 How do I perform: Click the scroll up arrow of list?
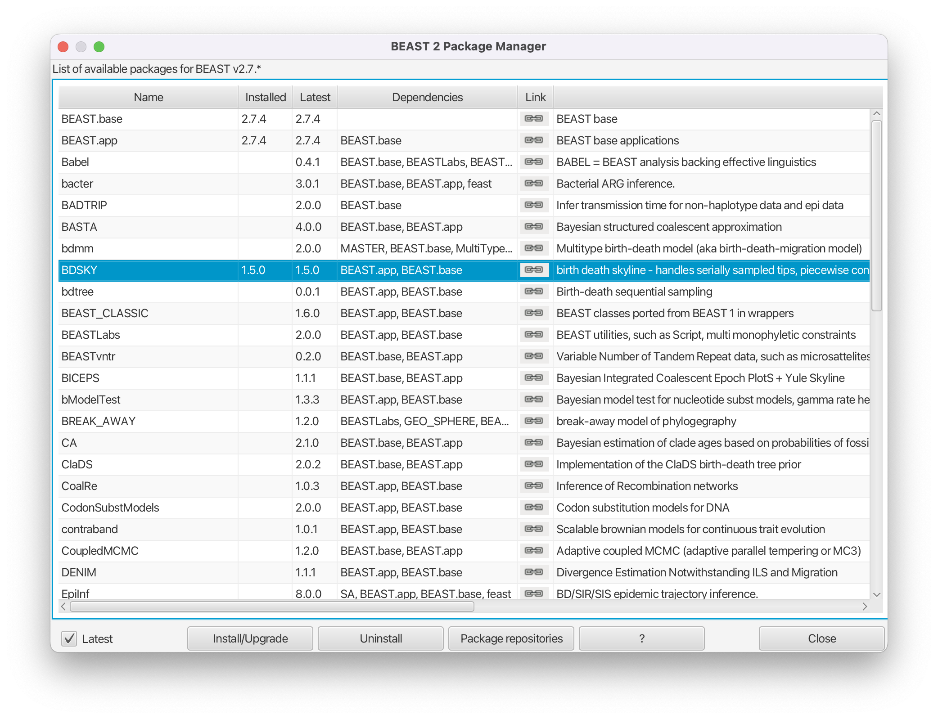click(876, 114)
